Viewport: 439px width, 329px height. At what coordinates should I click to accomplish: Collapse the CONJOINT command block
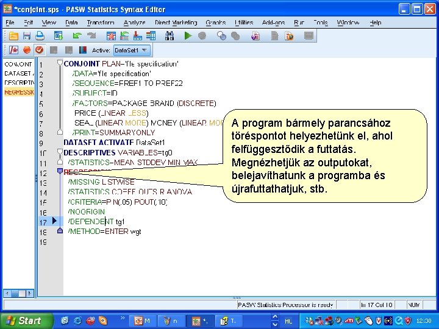coord(60,63)
